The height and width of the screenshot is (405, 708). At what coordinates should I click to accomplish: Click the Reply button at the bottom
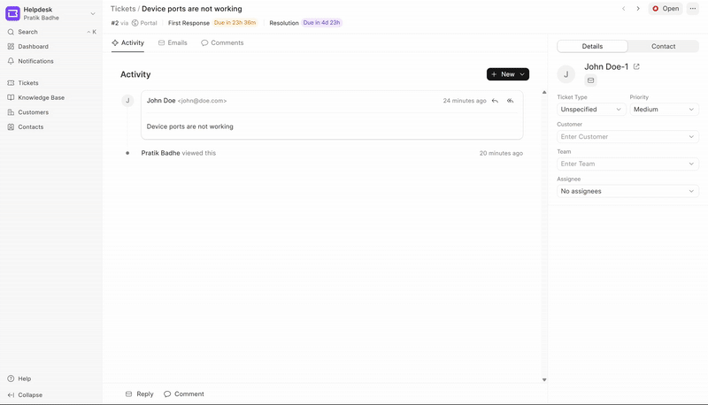point(140,394)
